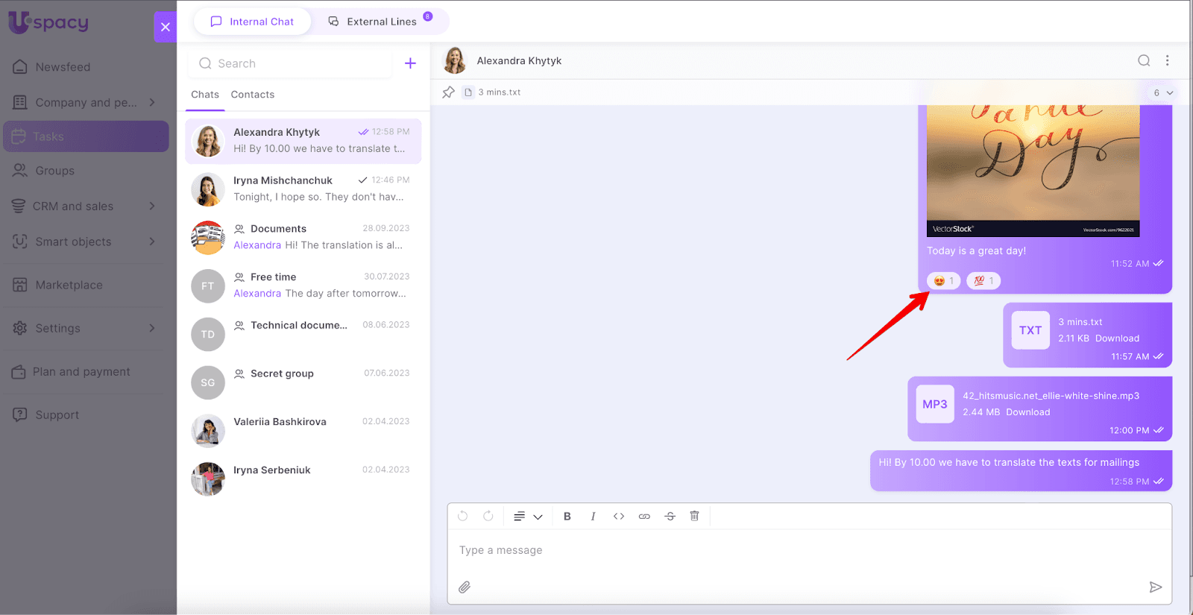Switch to the Contacts tab
The image size is (1193, 615).
click(x=253, y=95)
